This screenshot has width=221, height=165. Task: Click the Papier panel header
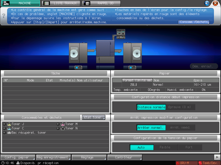click(165, 73)
